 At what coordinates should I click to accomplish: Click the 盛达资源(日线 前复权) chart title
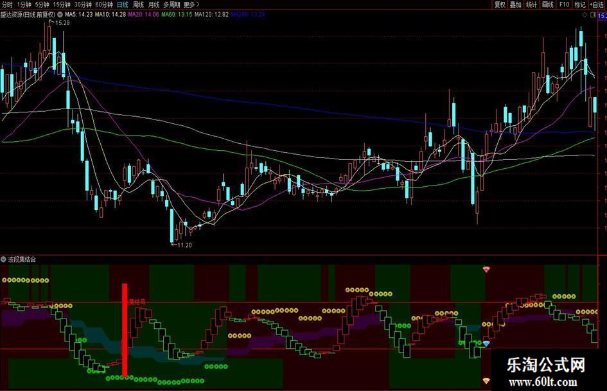pos(28,15)
